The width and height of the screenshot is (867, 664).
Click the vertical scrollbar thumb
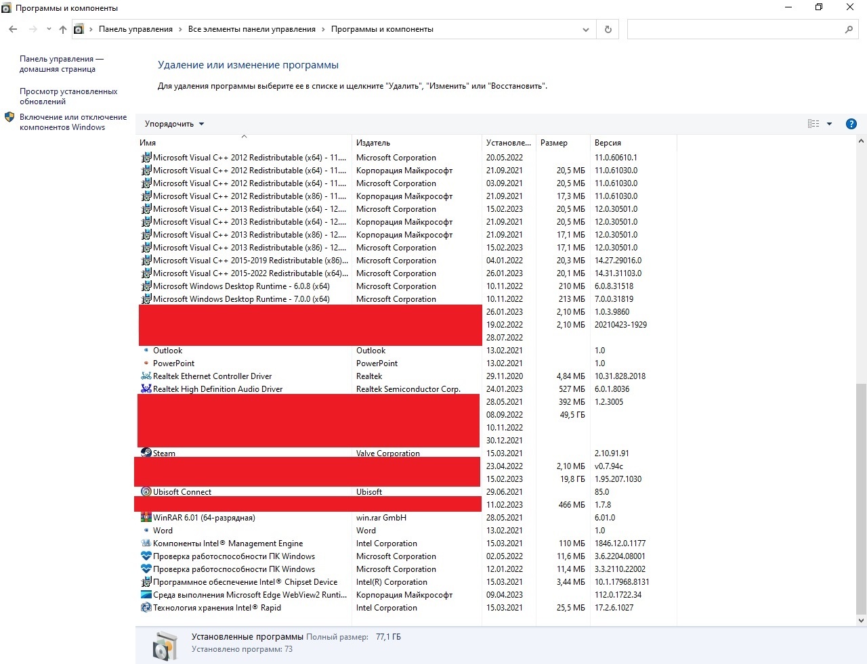861,499
